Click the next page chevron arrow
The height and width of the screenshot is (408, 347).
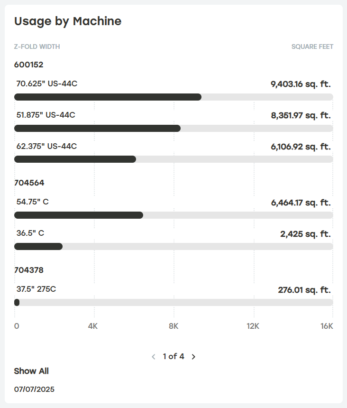click(193, 356)
